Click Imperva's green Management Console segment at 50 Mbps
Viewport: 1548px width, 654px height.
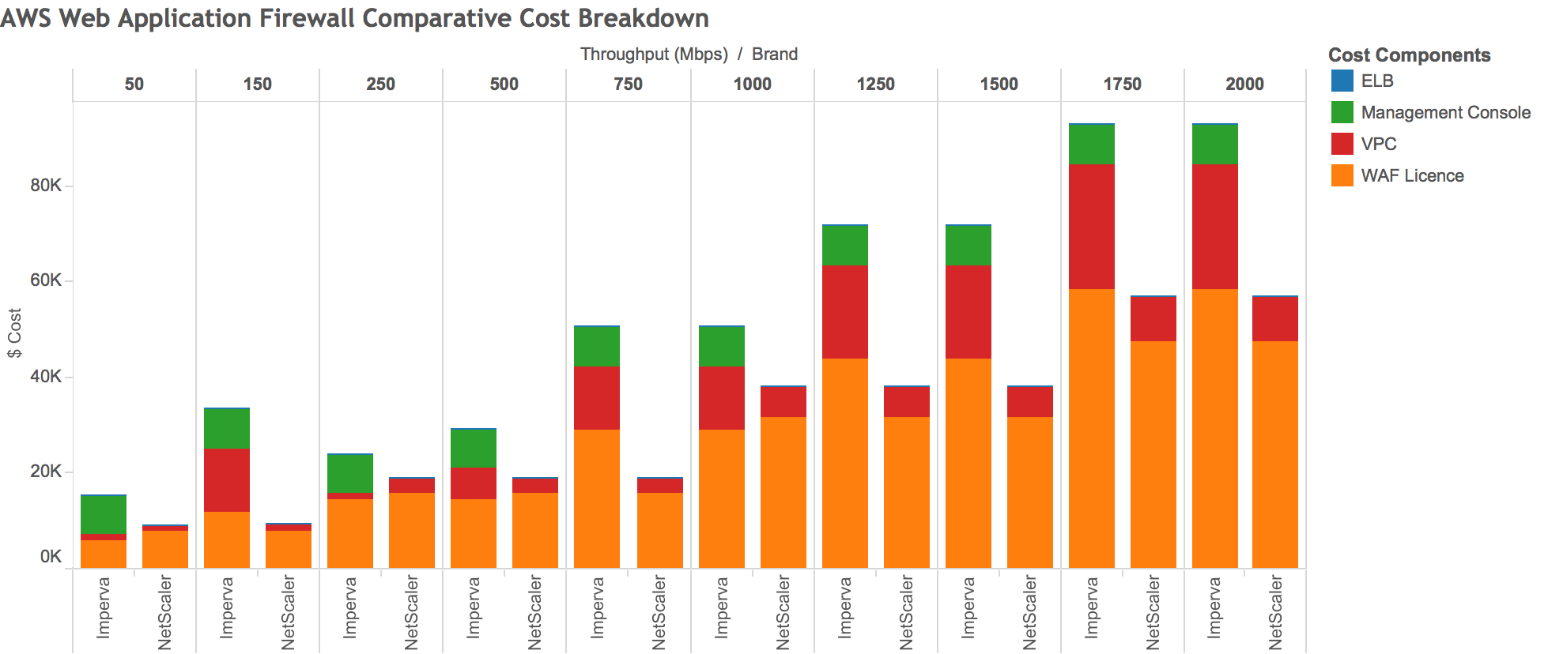(x=104, y=515)
